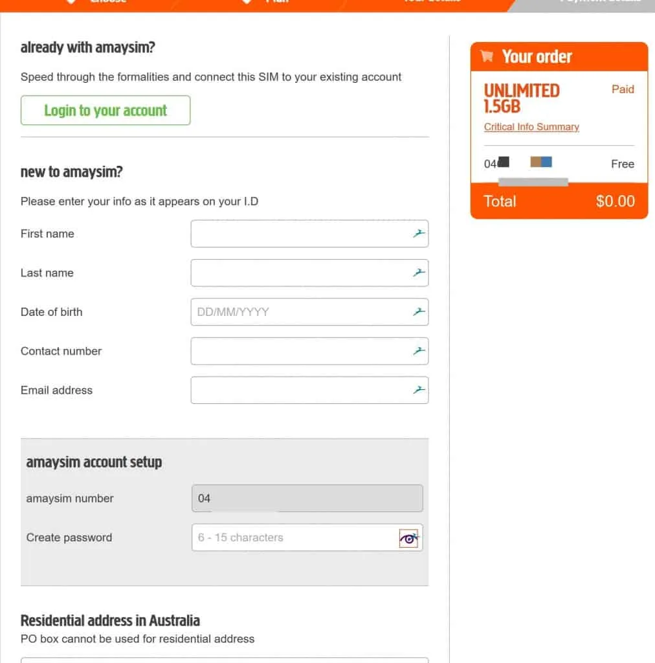This screenshot has height=663, width=655.
Task: Open the Critical Info Summary link
Action: [x=531, y=127]
